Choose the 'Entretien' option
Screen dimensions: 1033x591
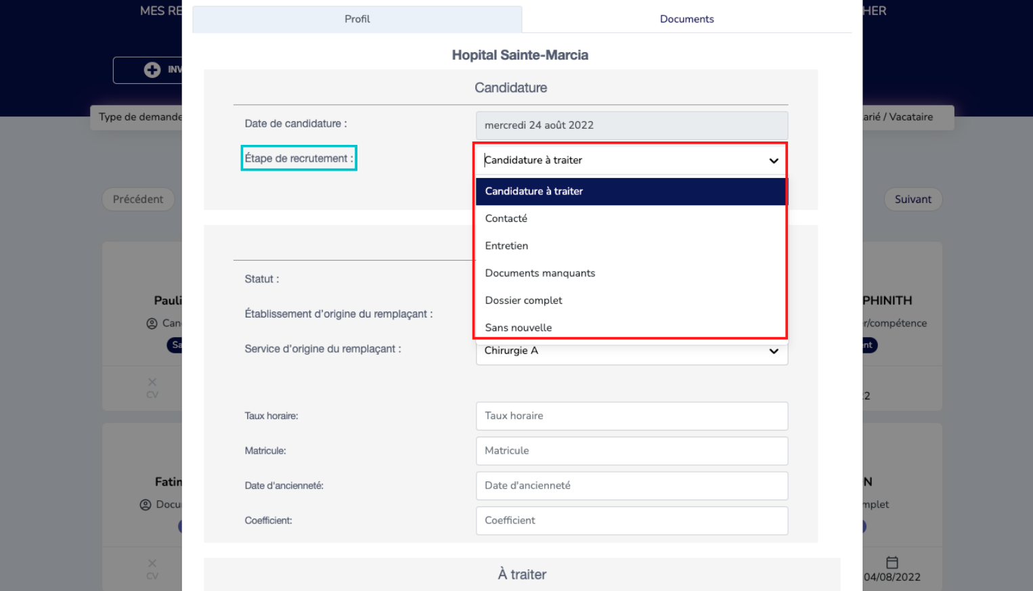(x=506, y=246)
